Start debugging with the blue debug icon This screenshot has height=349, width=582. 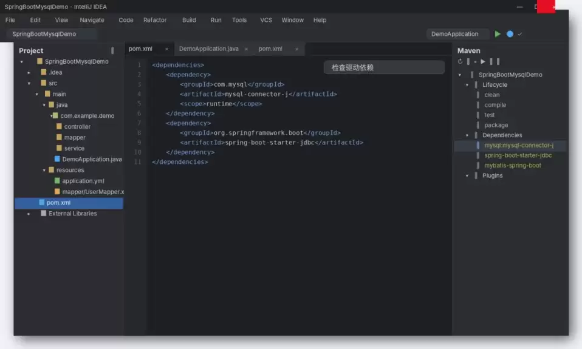click(x=510, y=34)
